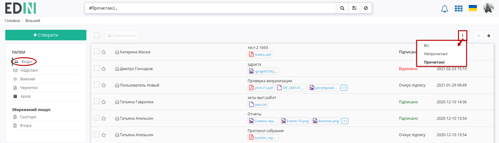Open the Сьогодні saved search
The image size is (499, 143).
click(x=28, y=117)
